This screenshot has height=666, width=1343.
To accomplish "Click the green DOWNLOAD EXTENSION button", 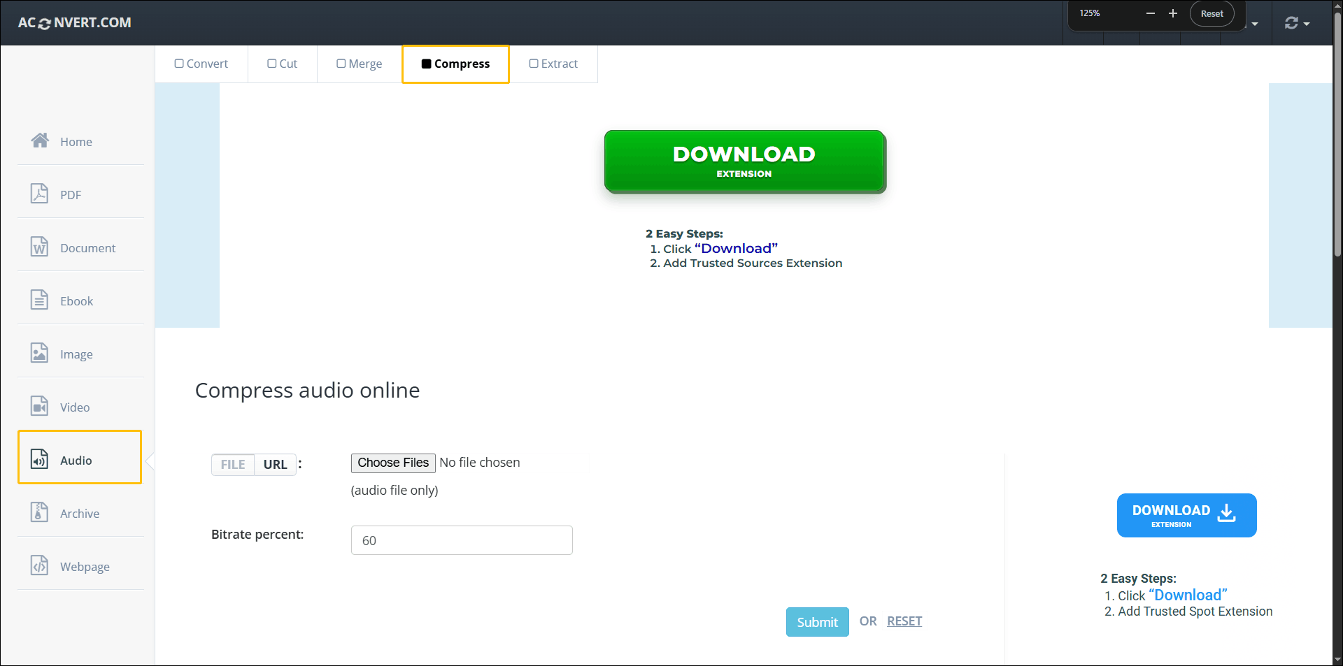I will tap(745, 161).
